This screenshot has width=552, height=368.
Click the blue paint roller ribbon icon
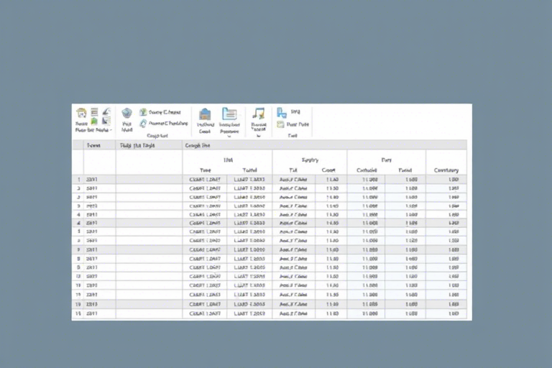[x=281, y=113]
